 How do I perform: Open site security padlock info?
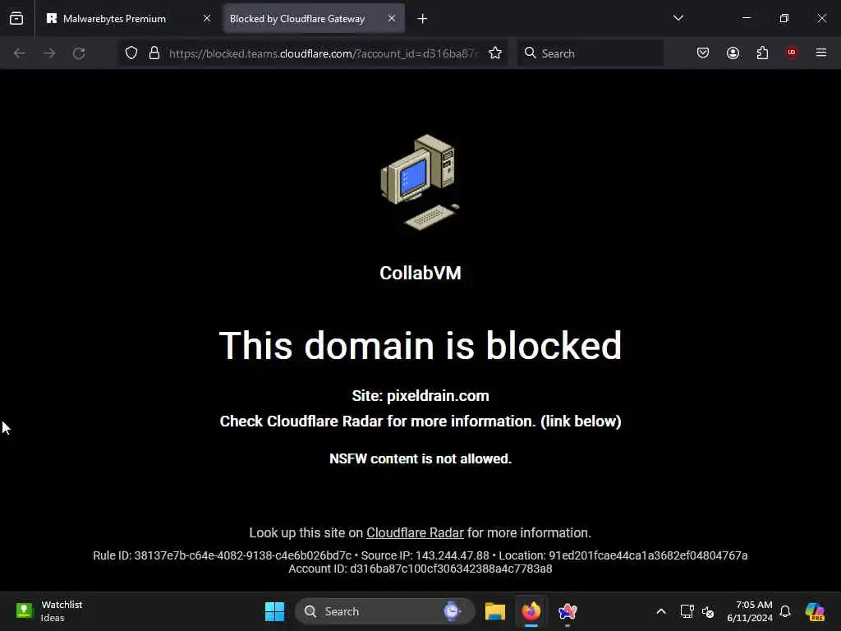point(154,53)
